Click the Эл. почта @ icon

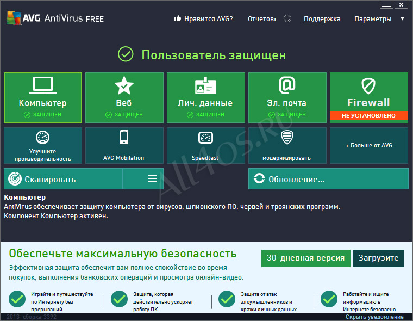pos(287,85)
